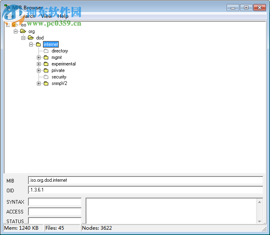Click the Nodes: 3622 status entry
The image size is (270, 235).
[171, 228]
